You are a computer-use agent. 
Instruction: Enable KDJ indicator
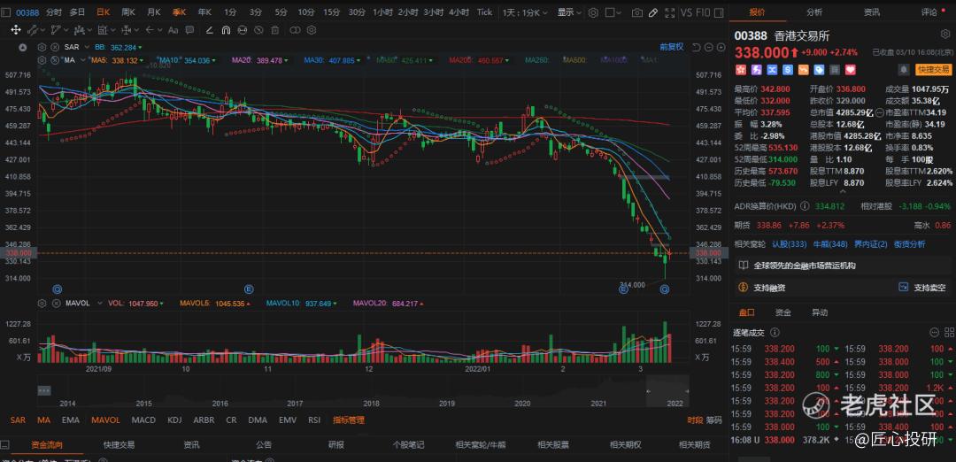(x=174, y=420)
